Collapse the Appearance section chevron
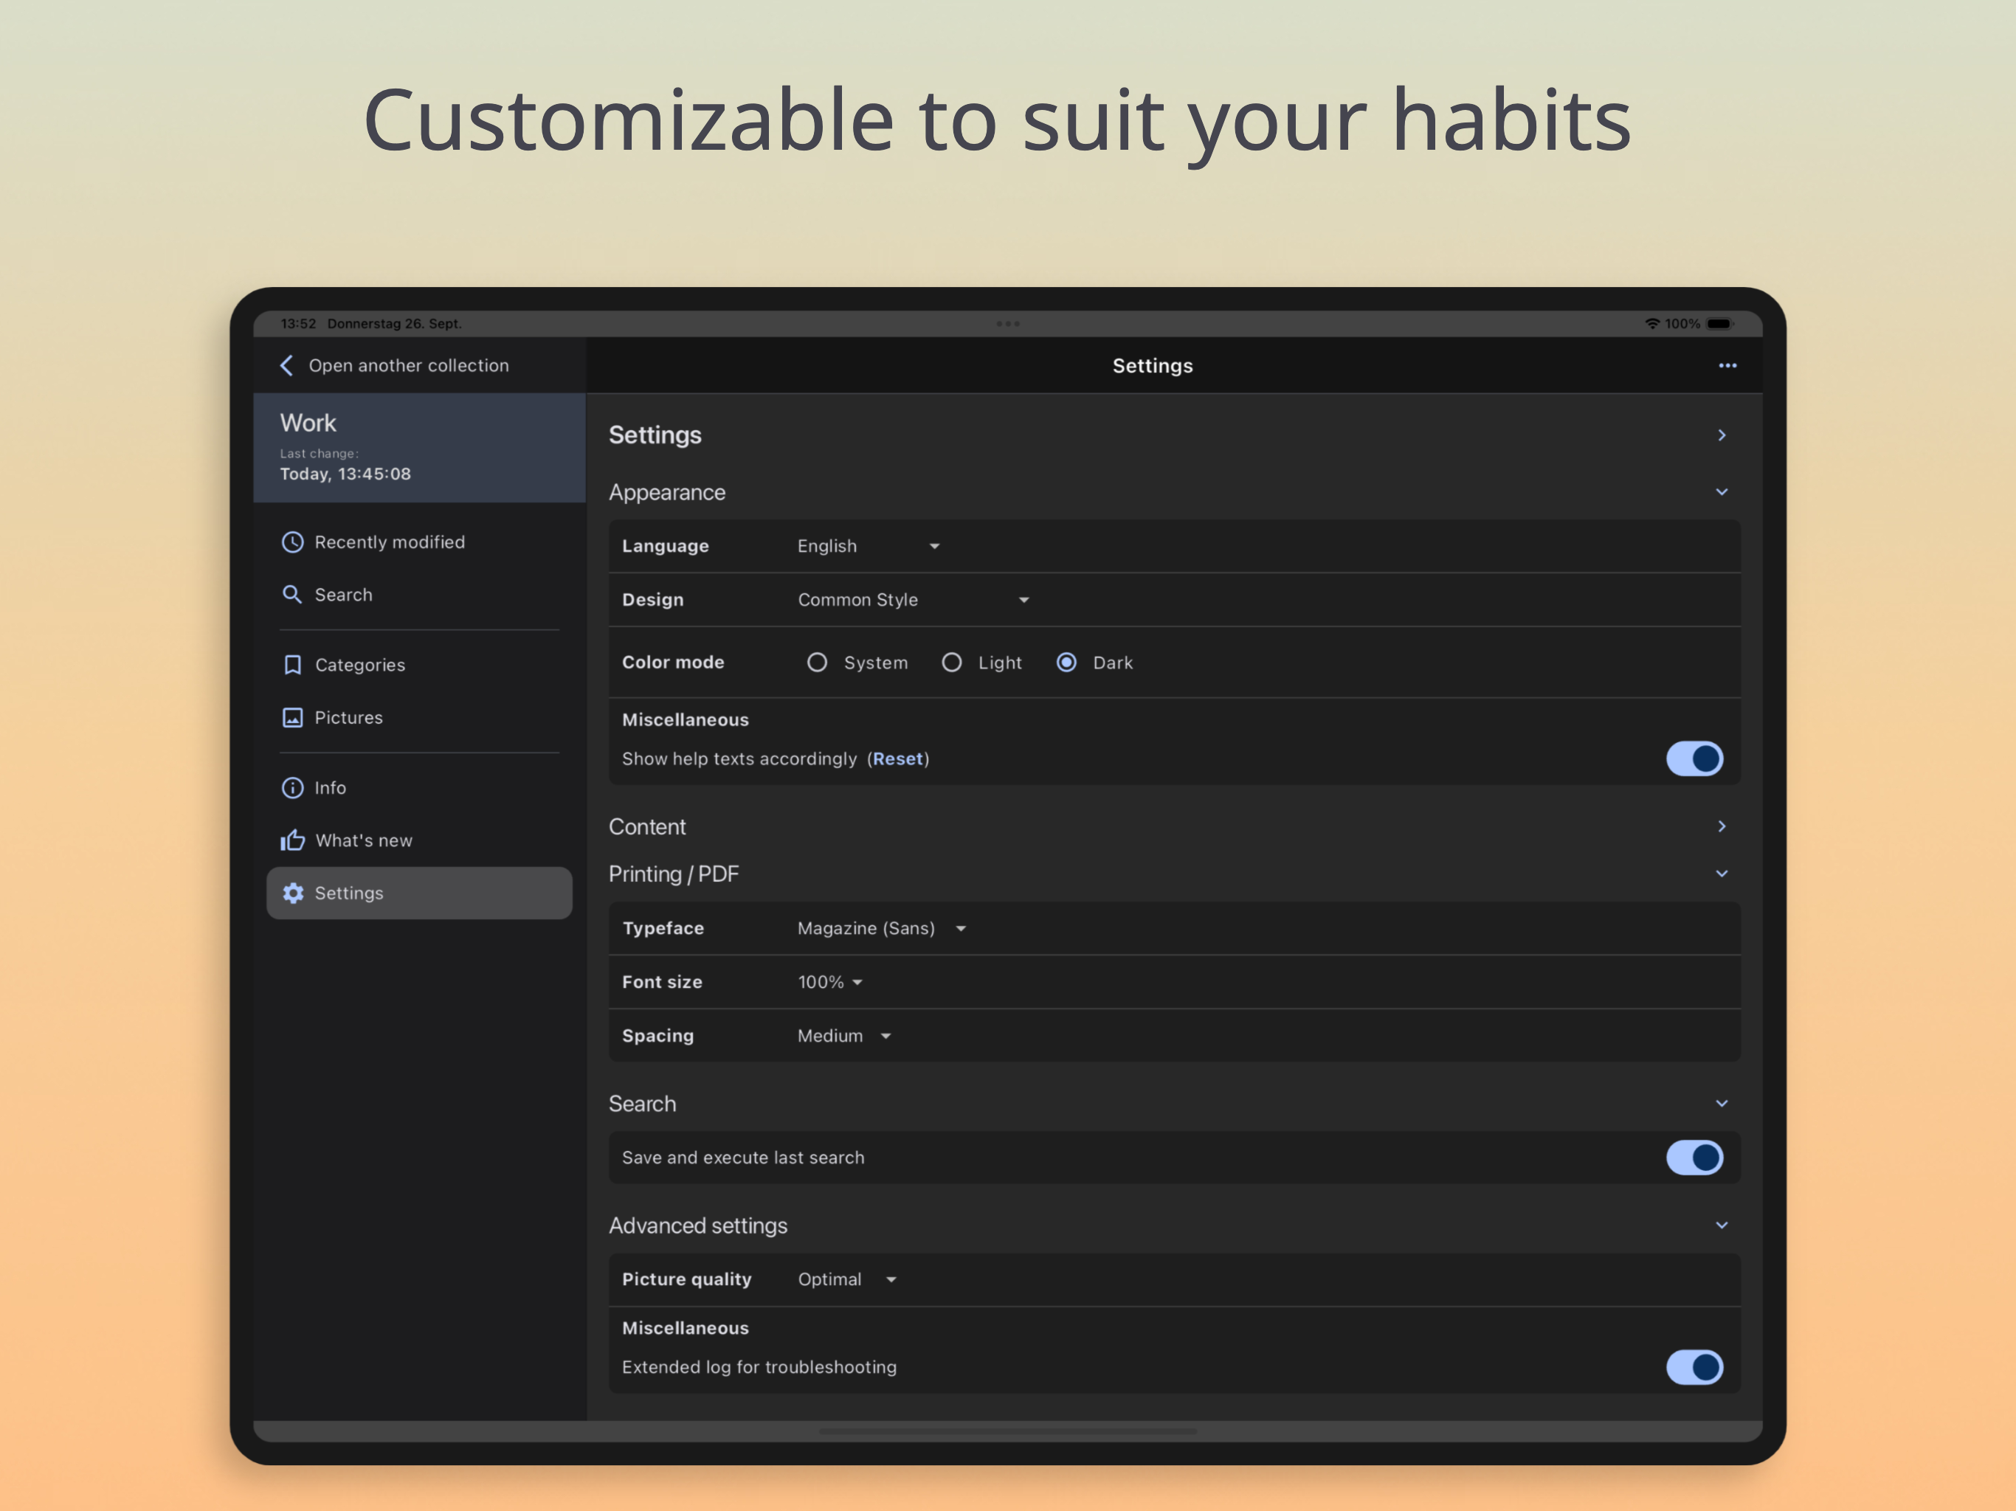The height and width of the screenshot is (1511, 2016). [x=1722, y=492]
